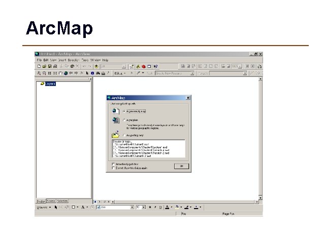Open the Selection menu
The width and height of the screenshot is (325, 243).
(x=74, y=60)
